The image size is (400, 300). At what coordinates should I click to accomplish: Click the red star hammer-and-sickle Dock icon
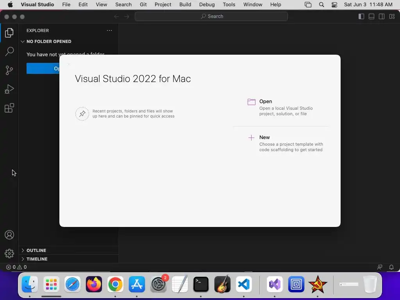pyautogui.click(x=318, y=284)
